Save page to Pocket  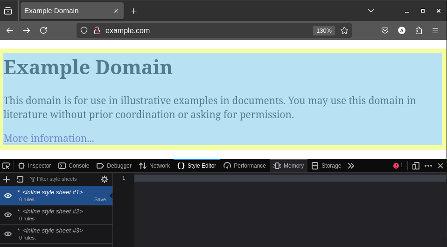(x=385, y=30)
